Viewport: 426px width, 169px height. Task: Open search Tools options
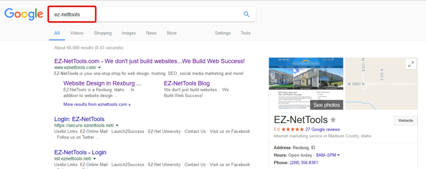point(245,33)
